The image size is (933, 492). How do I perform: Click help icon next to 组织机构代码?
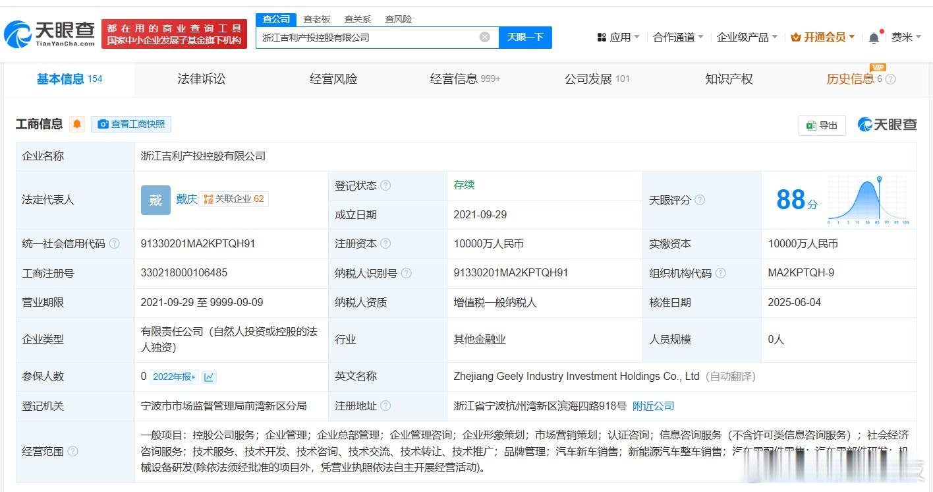721,273
